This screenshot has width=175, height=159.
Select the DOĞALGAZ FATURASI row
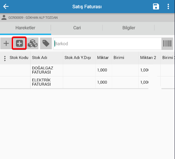tap(87, 70)
